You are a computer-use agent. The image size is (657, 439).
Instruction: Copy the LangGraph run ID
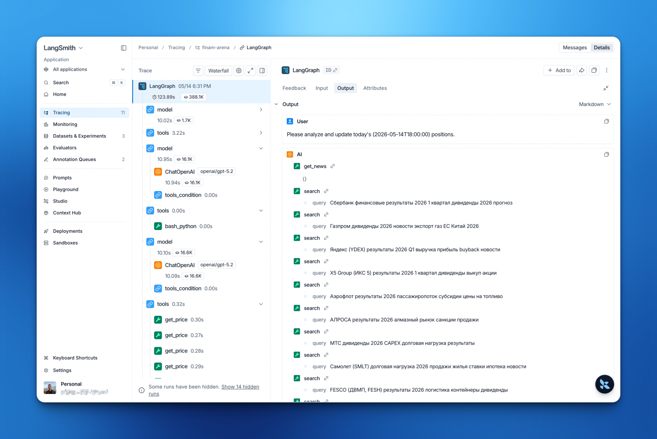(331, 70)
